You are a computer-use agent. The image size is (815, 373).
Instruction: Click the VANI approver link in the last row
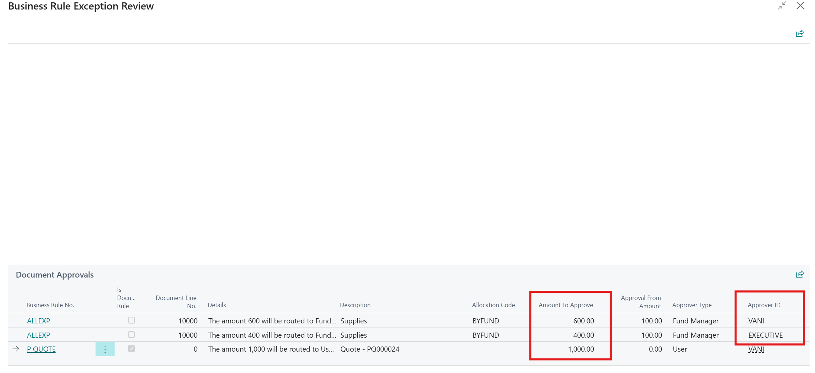(x=756, y=349)
